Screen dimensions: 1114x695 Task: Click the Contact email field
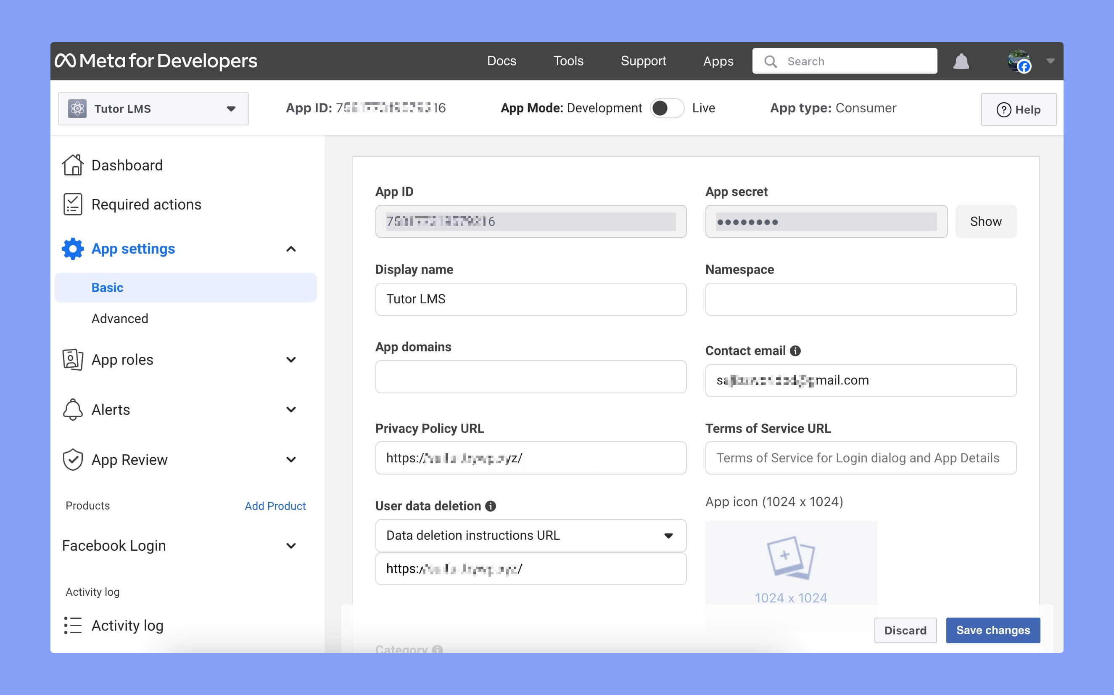(861, 381)
